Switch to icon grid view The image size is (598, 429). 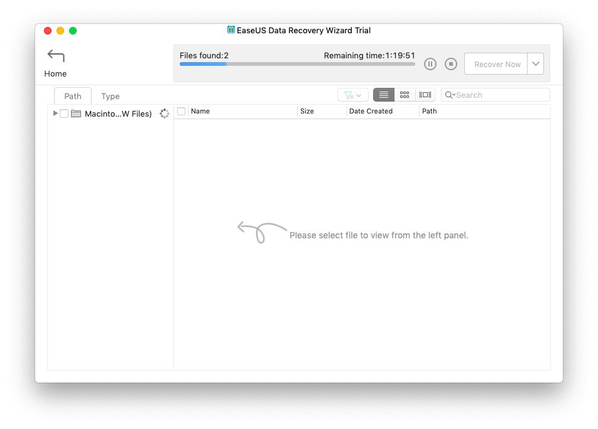coord(405,95)
